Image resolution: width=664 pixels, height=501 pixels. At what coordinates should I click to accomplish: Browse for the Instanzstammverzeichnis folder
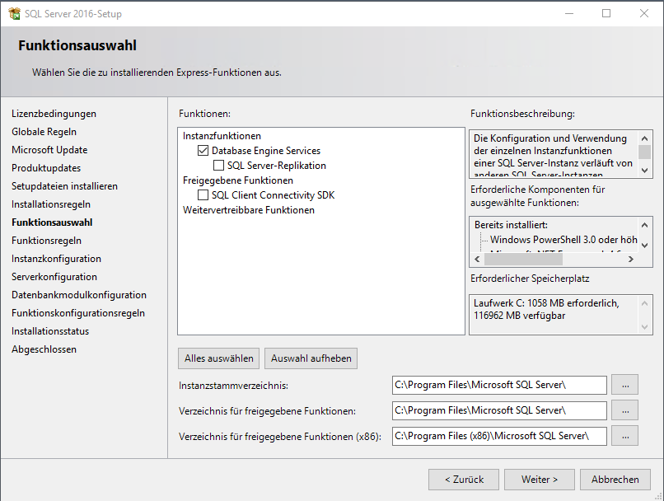[x=626, y=385]
